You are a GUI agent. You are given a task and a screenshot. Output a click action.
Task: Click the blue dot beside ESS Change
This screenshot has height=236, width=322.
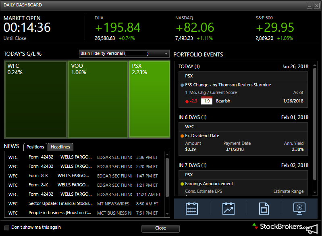tap(182, 85)
